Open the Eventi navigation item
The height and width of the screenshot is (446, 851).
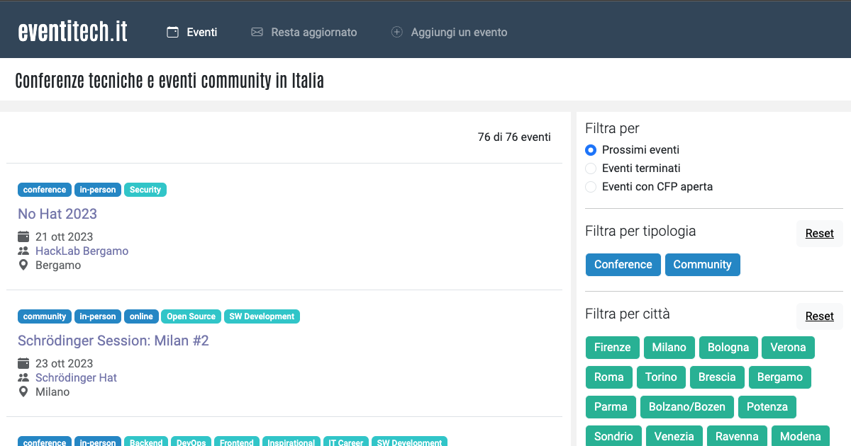[201, 32]
